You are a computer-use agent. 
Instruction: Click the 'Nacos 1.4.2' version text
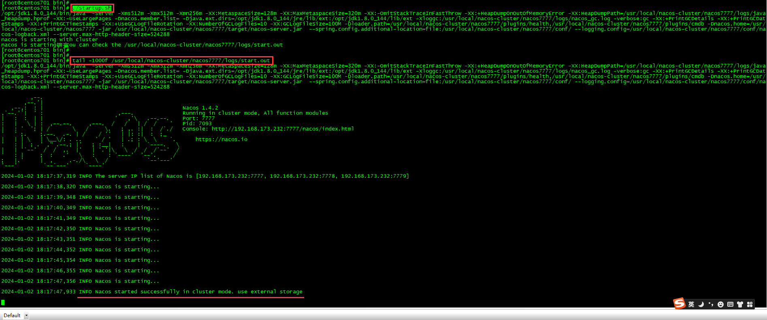200,108
